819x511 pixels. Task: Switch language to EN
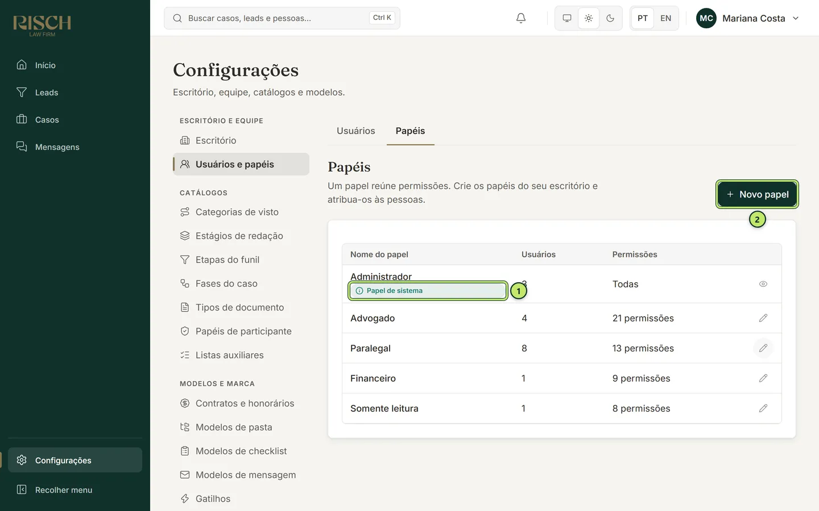click(665, 18)
